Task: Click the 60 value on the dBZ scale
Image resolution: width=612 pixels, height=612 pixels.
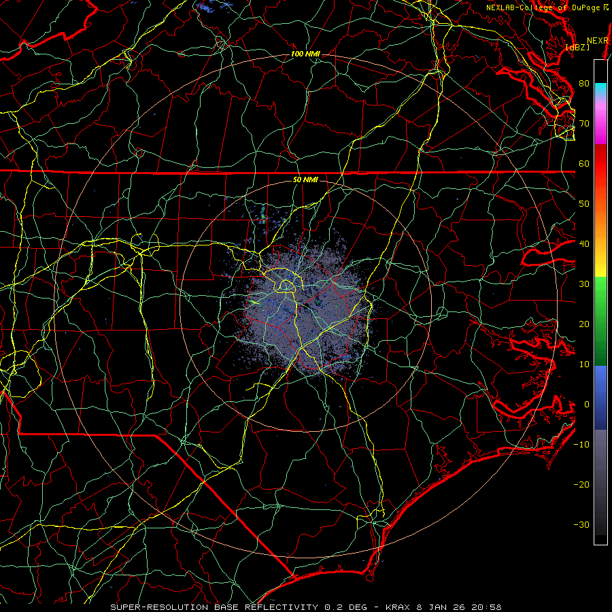Action: point(584,163)
